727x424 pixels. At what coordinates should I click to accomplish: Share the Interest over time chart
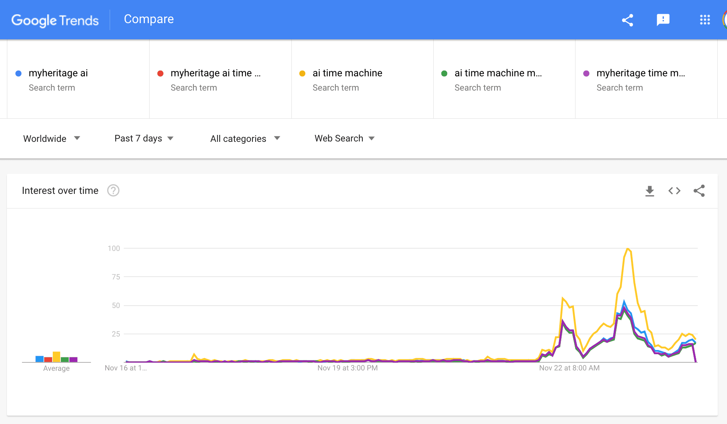699,191
